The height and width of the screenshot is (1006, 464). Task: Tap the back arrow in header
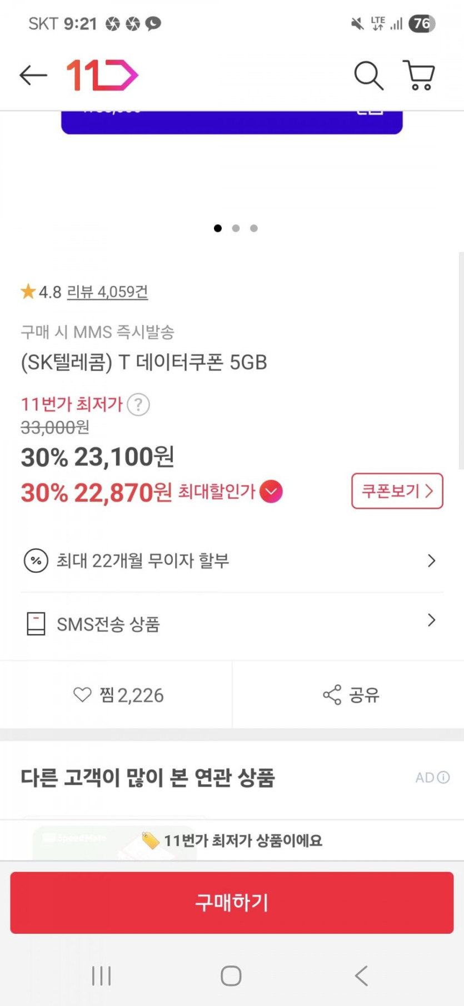tap(33, 75)
